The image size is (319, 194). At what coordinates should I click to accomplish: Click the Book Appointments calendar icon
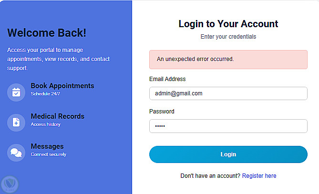(x=16, y=92)
